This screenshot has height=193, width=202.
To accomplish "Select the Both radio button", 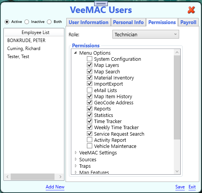I will click(x=49, y=22).
